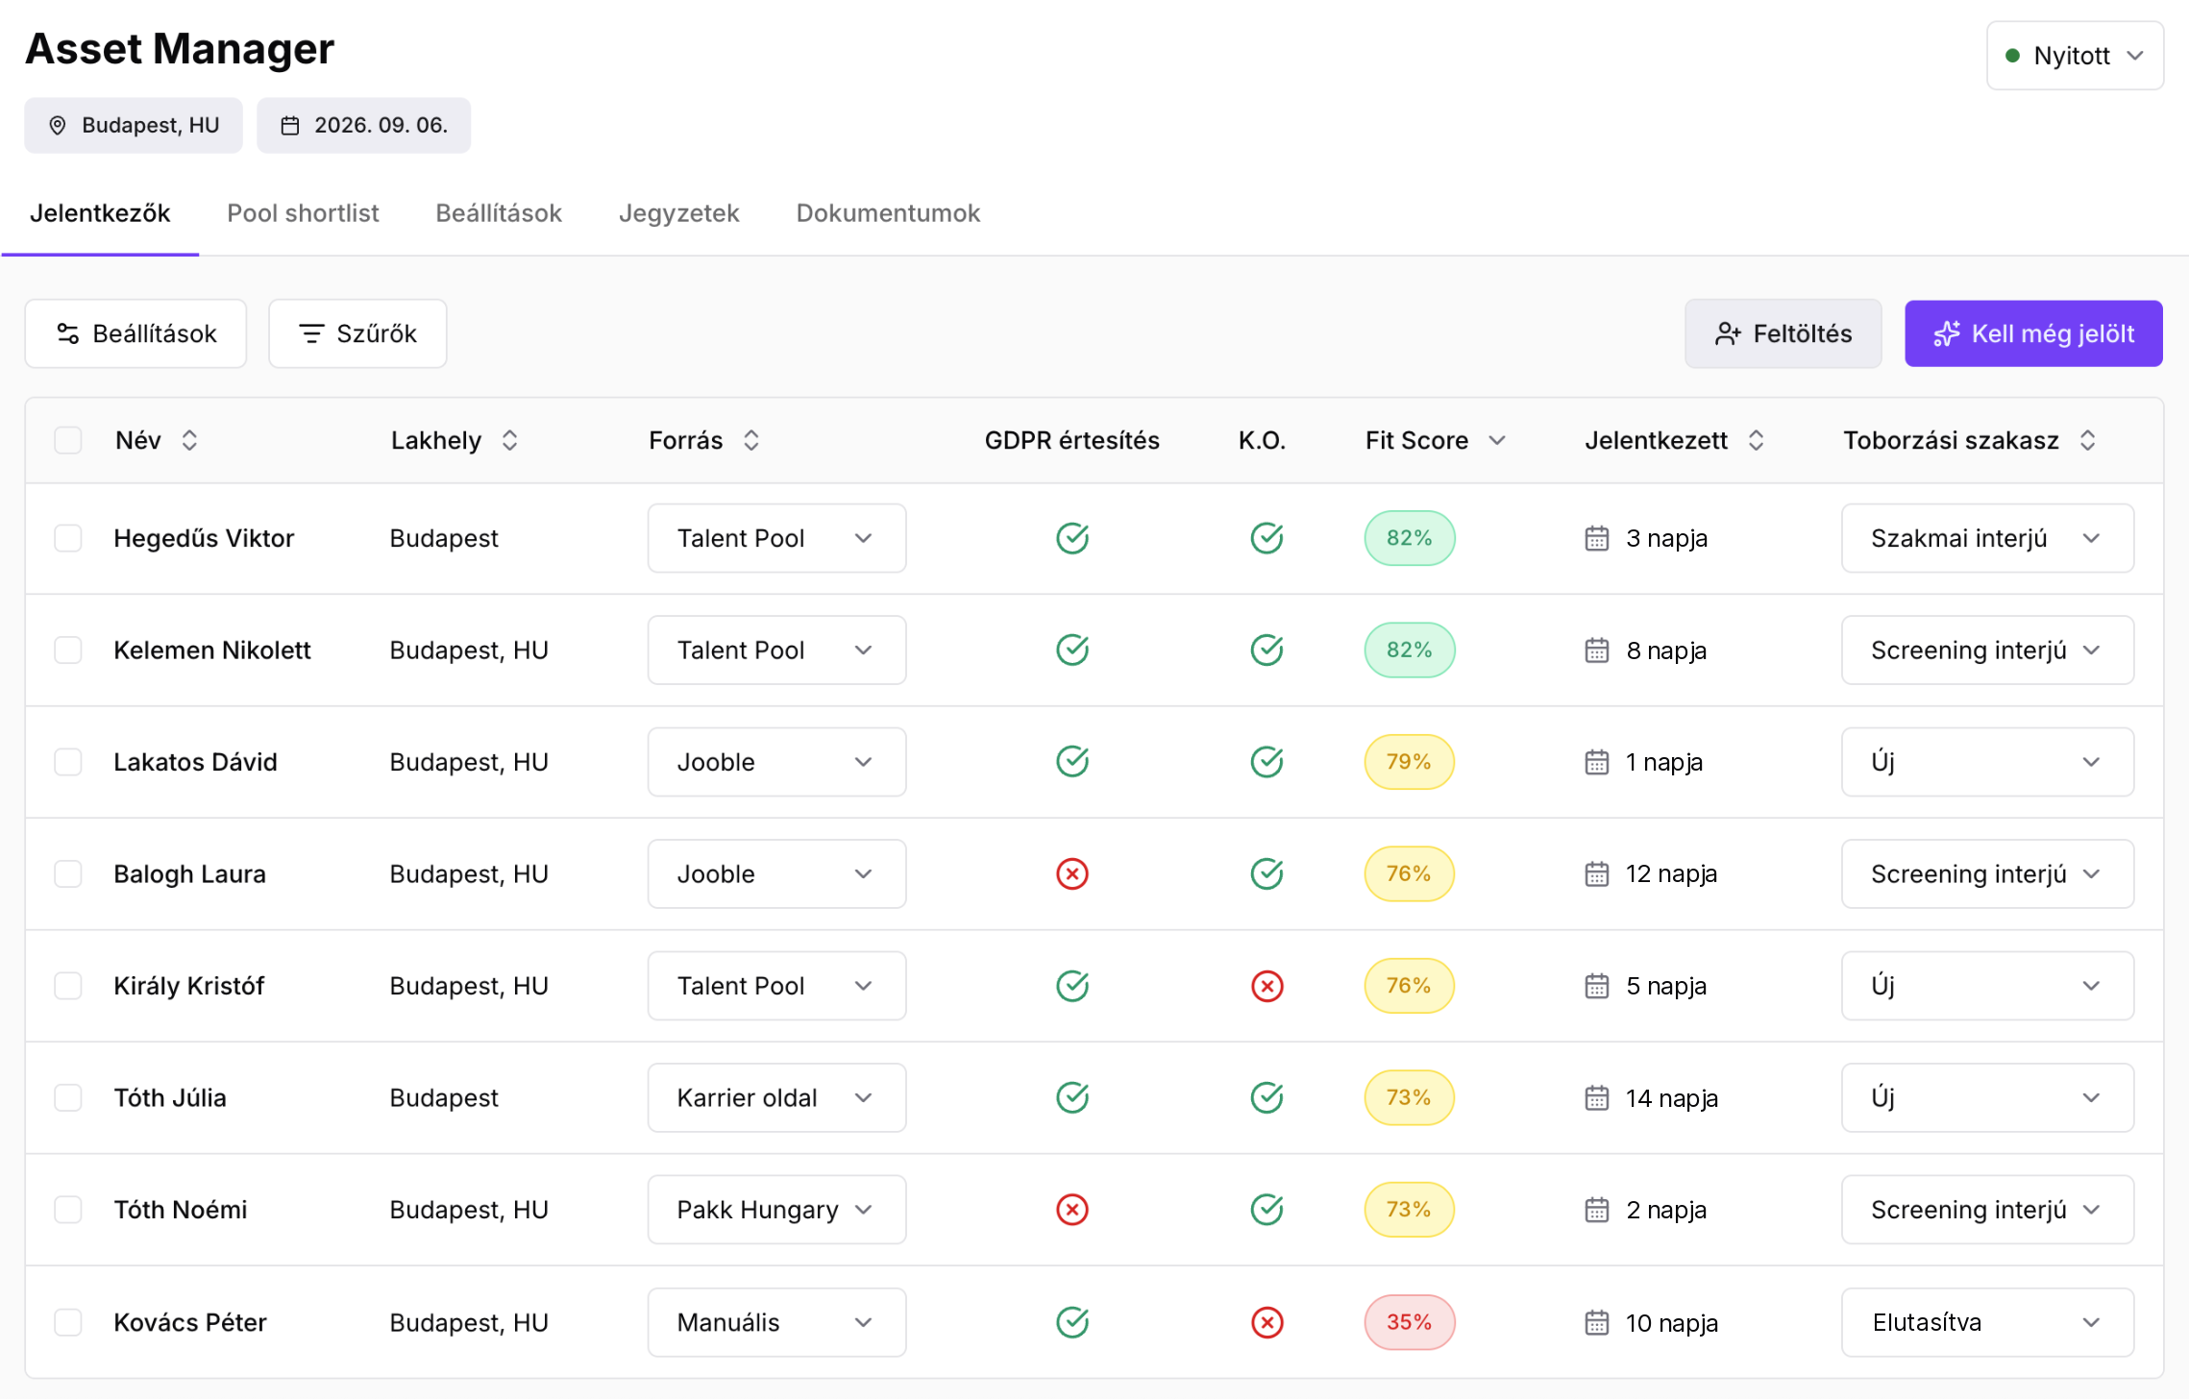Check the box for Hegedűs Viktor
Viewport: 2189px width, 1399px height.
click(68, 538)
